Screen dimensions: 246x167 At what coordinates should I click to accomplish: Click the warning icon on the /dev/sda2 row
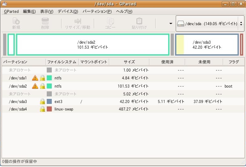pyautogui.click(x=35, y=86)
